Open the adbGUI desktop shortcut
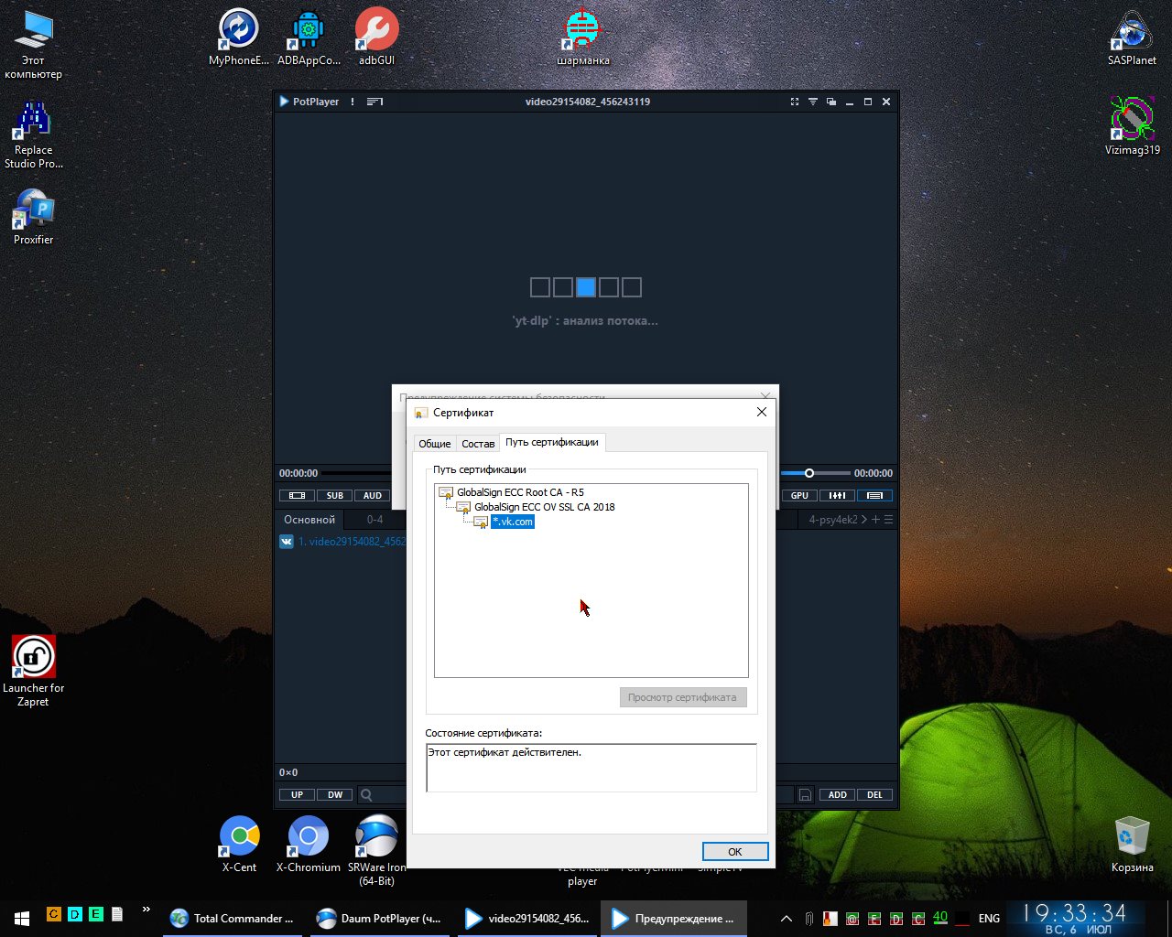This screenshot has height=937, width=1172. [376, 38]
